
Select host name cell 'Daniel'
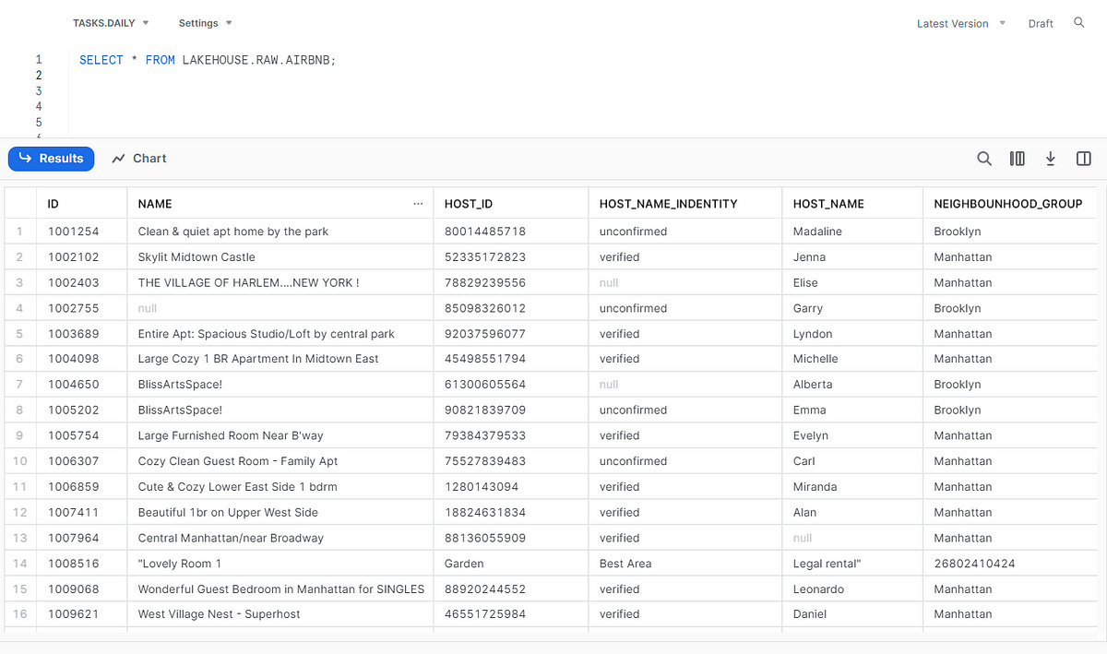[x=851, y=614]
